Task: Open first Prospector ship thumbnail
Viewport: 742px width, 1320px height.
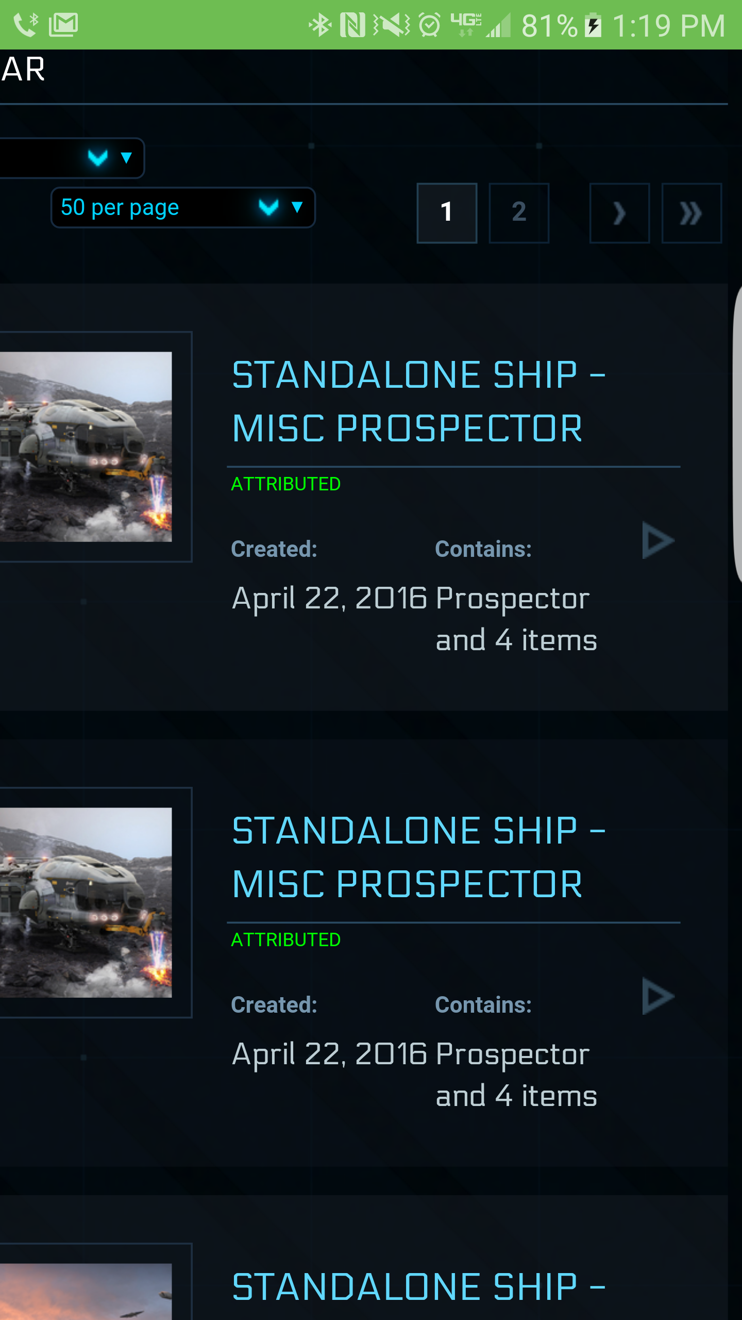Action: coord(86,447)
